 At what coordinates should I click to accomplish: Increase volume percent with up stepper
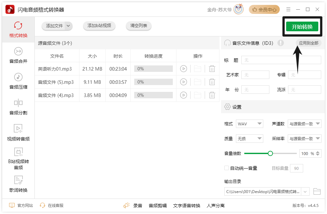click(318, 152)
